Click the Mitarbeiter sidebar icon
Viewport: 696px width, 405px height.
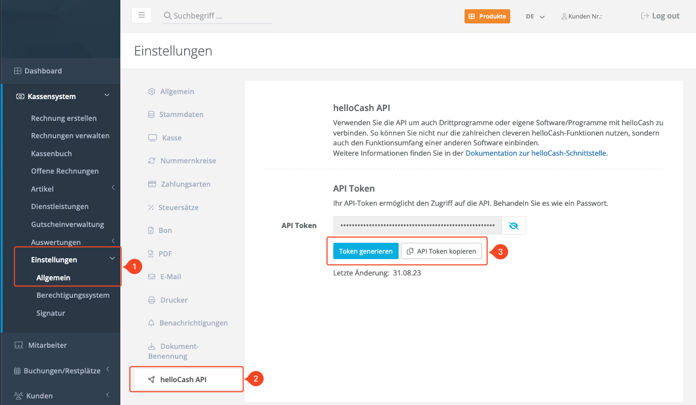coord(18,345)
